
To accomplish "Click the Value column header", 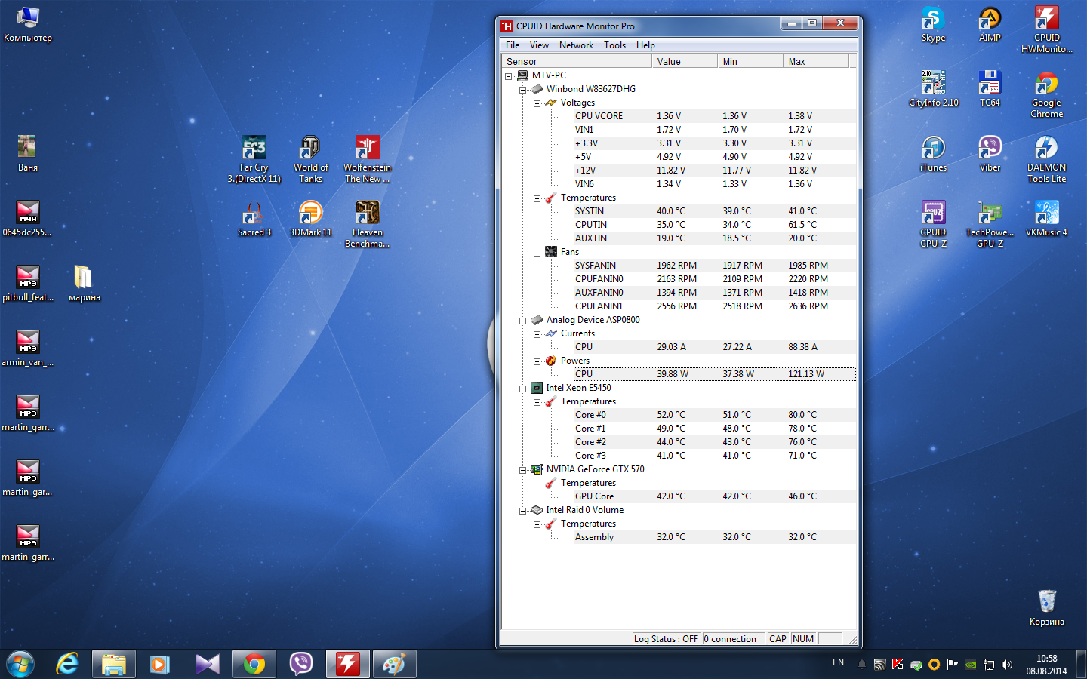I will coord(685,62).
